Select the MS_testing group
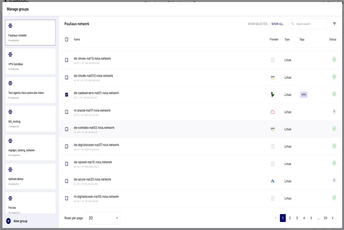This screenshot has width=344, height=230. 30,119
